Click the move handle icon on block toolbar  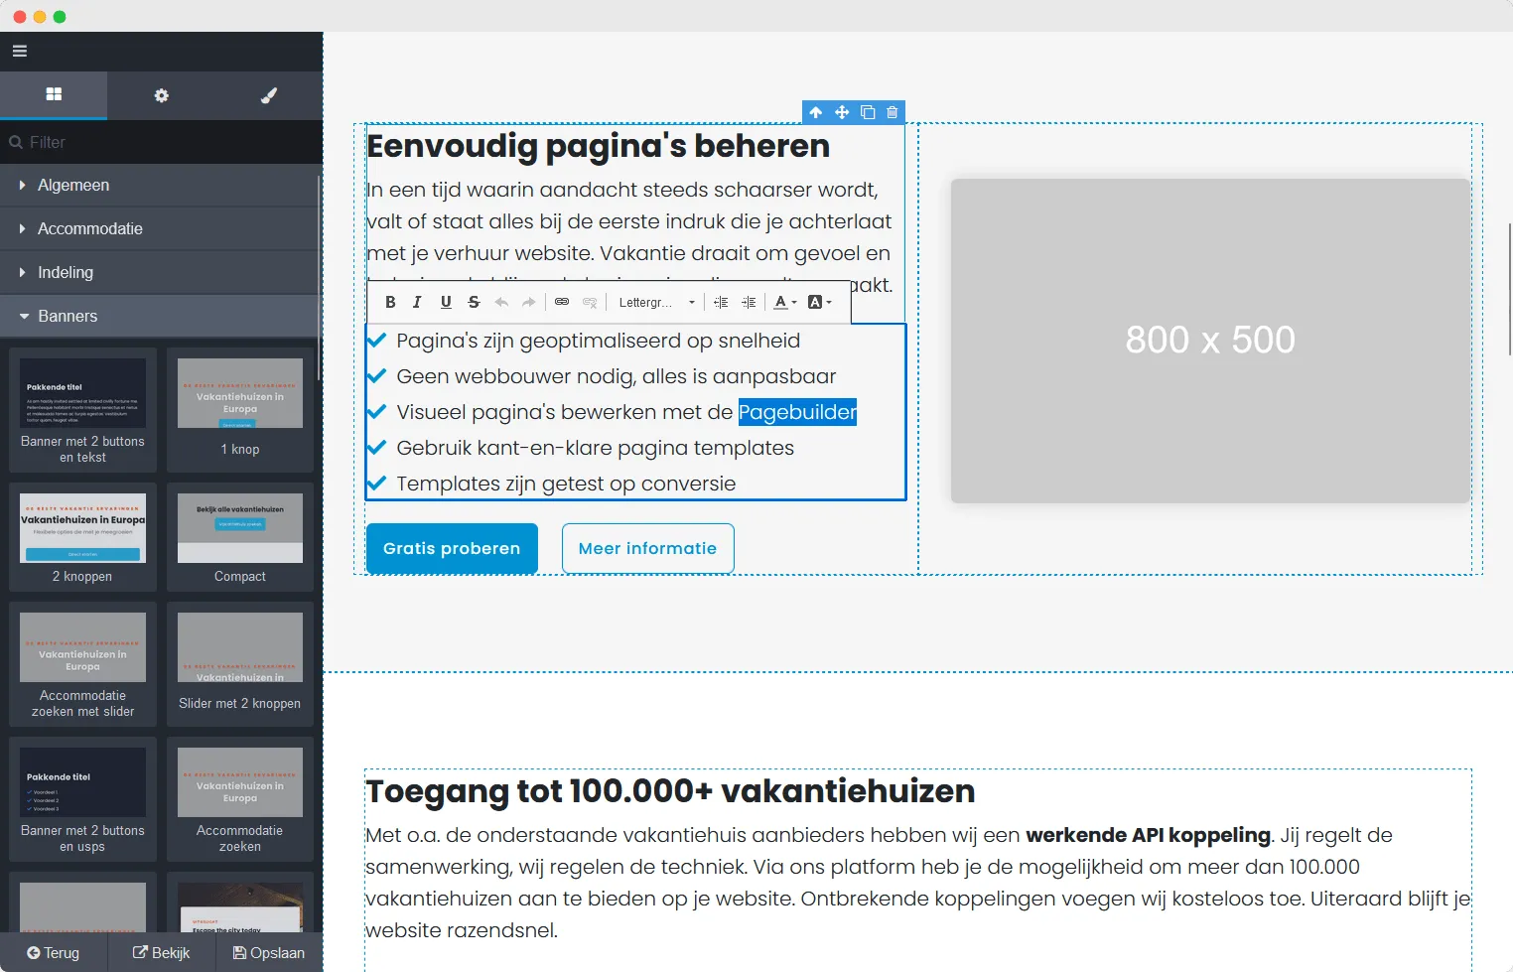(x=842, y=112)
